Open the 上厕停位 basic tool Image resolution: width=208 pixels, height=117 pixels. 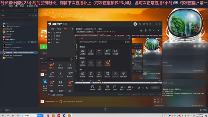click(x=83, y=52)
